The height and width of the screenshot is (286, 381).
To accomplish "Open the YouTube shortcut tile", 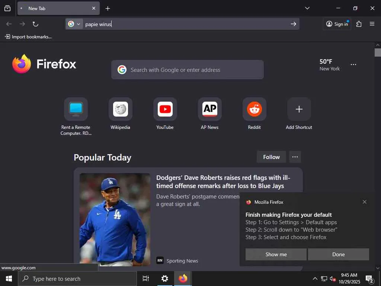I will [165, 114].
